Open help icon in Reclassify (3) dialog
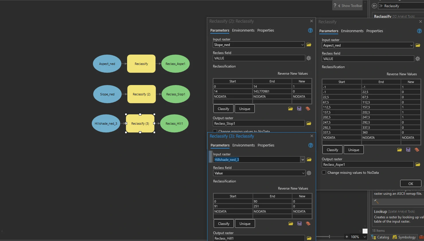 click(x=310, y=145)
